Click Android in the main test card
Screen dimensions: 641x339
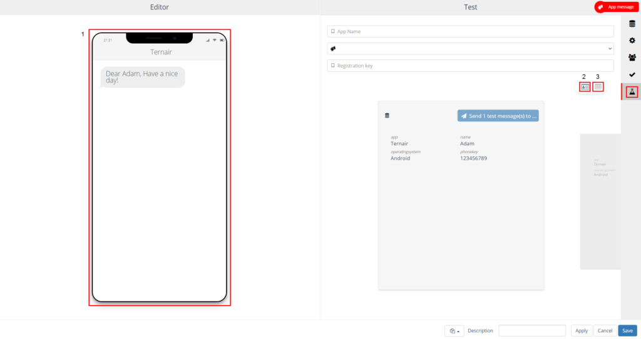(400, 158)
